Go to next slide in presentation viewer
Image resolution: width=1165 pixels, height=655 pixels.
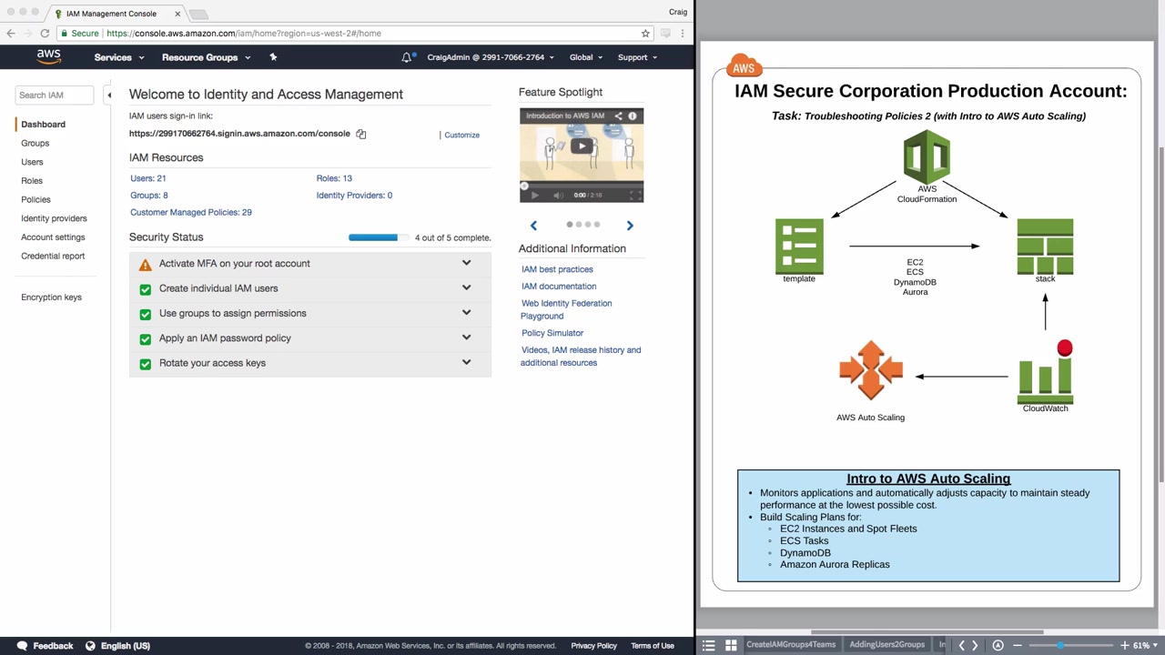tap(975, 645)
